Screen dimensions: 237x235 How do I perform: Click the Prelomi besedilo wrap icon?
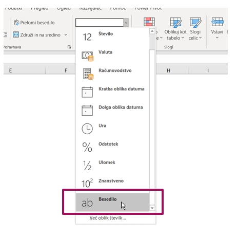point(16,23)
